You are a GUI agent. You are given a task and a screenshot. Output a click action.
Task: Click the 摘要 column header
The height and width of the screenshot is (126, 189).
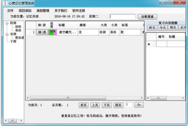tap(88, 25)
